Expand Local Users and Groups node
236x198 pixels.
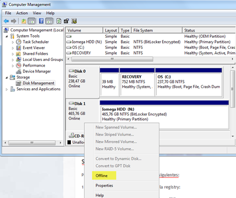point(13,60)
